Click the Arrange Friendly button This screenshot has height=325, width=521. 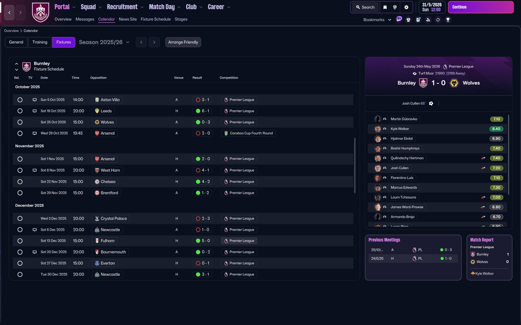pyautogui.click(x=183, y=42)
